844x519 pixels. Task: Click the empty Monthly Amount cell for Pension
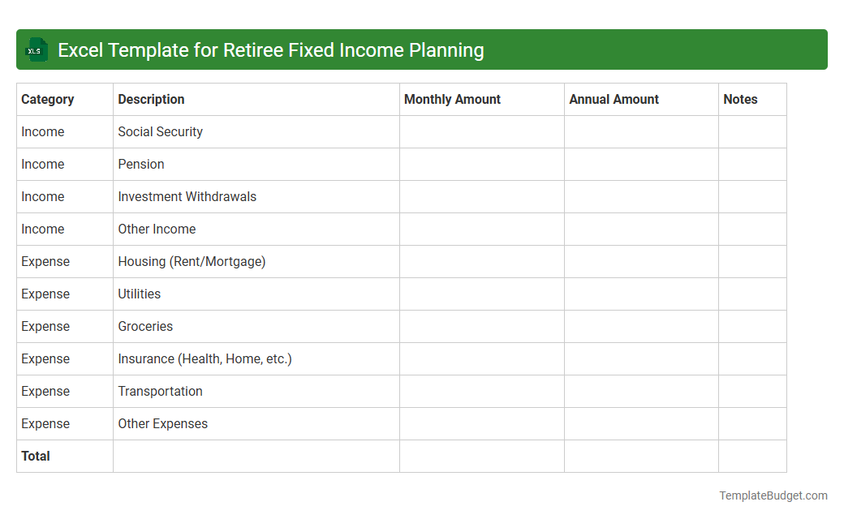point(481,164)
